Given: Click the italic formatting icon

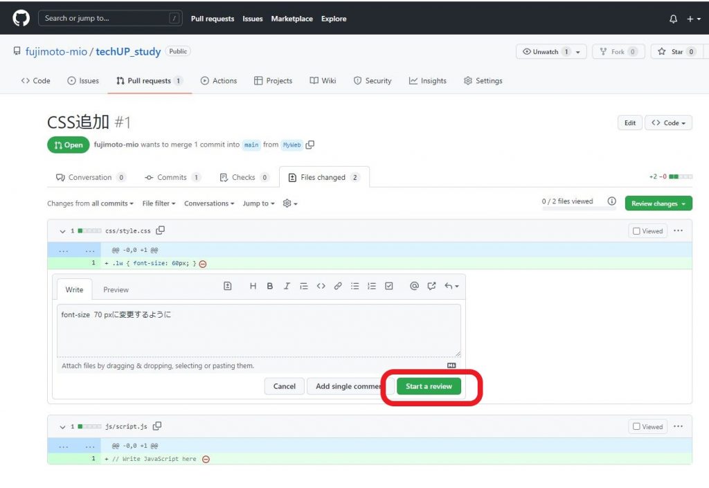Looking at the screenshot, I should click(287, 286).
